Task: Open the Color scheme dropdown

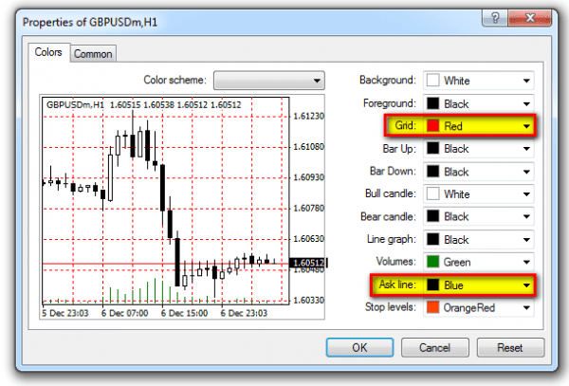Action: coord(269,81)
